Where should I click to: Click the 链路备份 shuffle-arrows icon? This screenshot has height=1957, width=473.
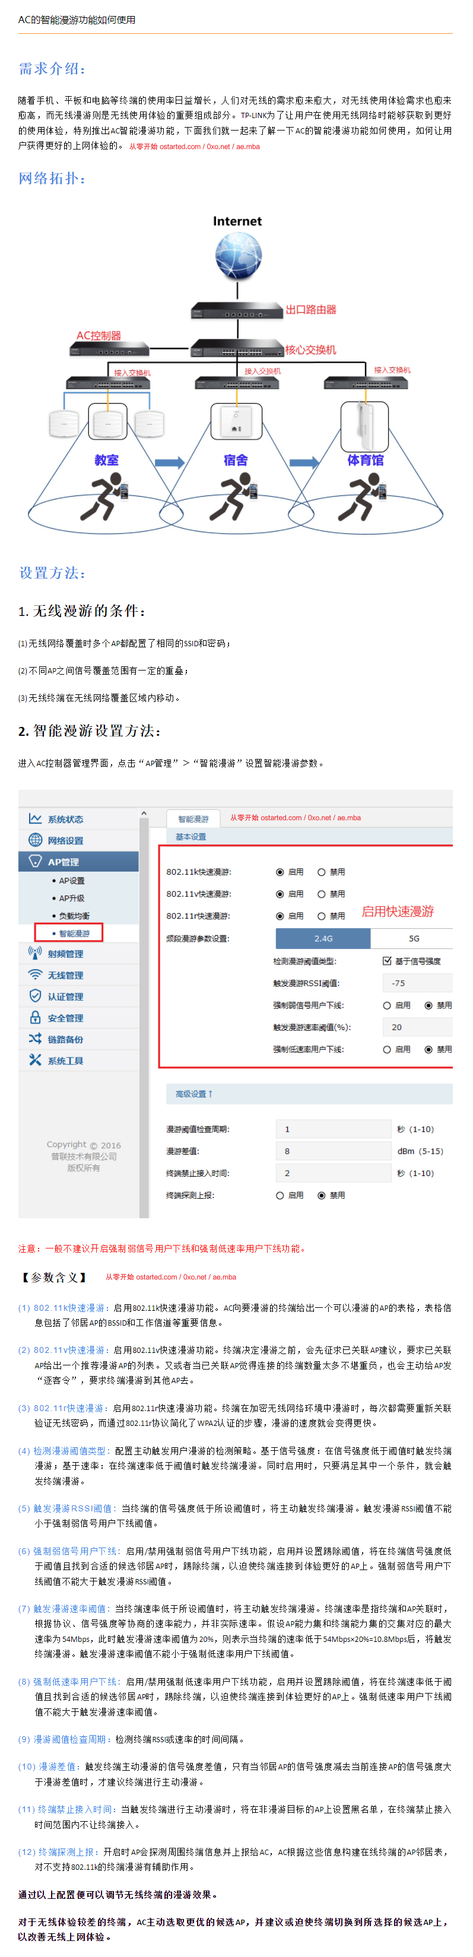point(35,1038)
